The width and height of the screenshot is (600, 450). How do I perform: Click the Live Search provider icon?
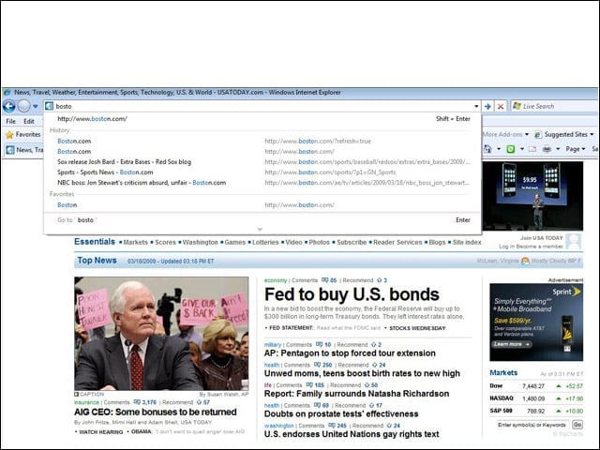[x=517, y=106]
